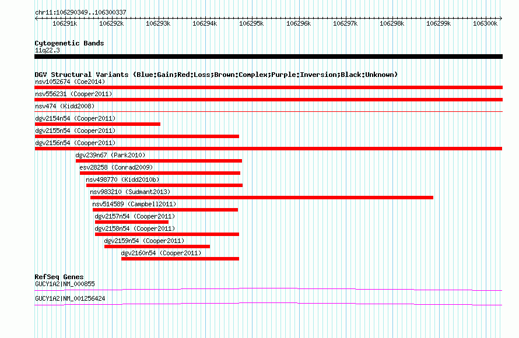Click the black 11q22.3 cytogenetic band bar
Image resolution: width=519 pixels, height=338 pixels.
point(268,57)
